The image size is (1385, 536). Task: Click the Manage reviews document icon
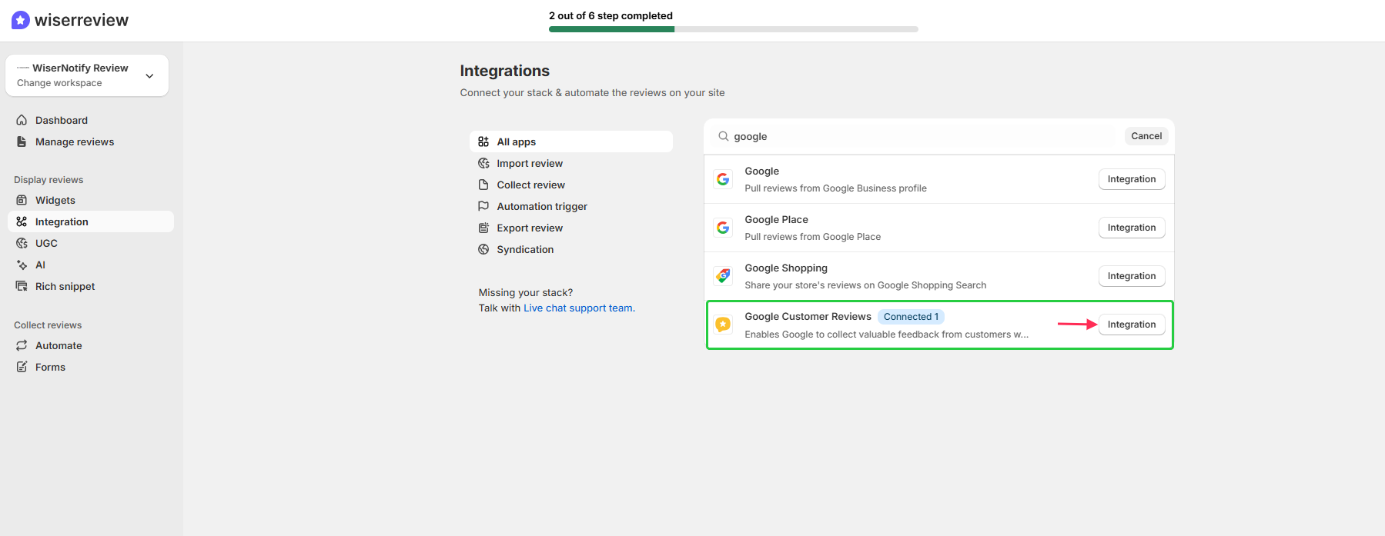[x=22, y=141]
